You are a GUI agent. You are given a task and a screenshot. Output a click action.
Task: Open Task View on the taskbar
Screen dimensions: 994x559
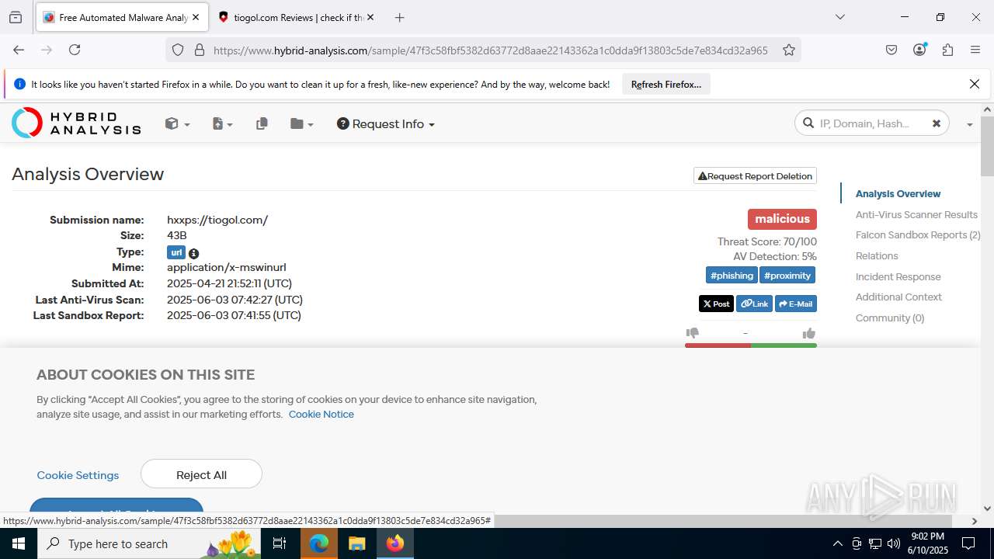click(280, 543)
